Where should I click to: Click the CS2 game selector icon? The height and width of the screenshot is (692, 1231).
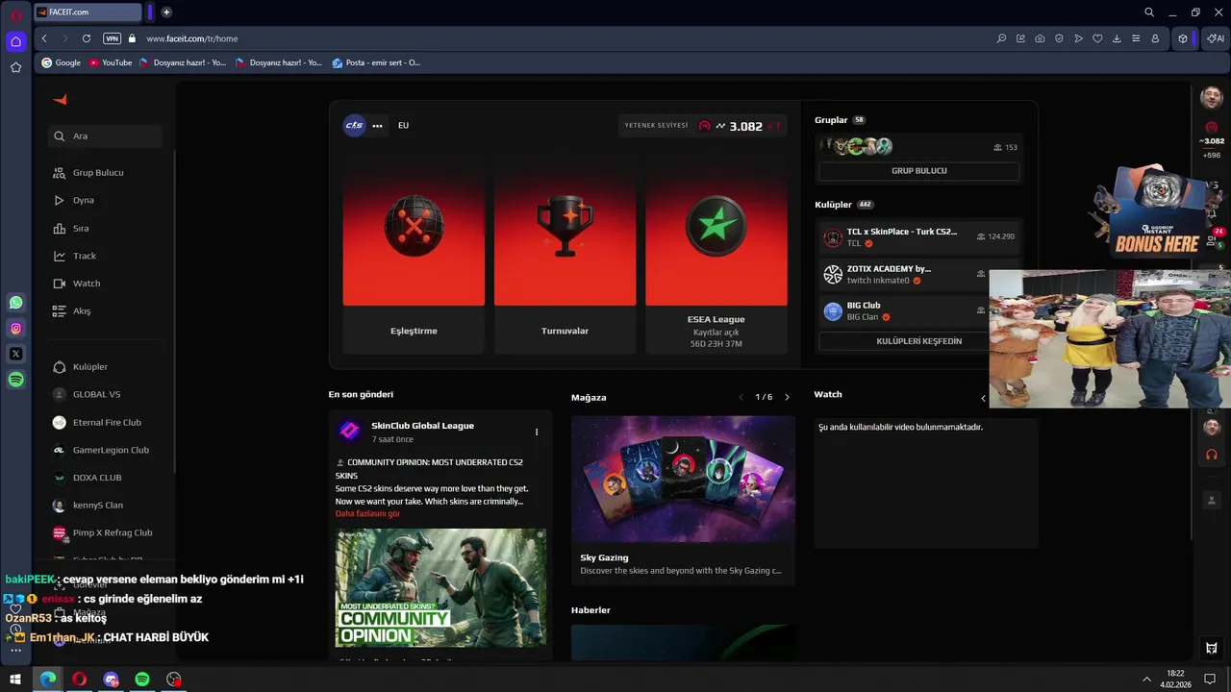(x=355, y=126)
